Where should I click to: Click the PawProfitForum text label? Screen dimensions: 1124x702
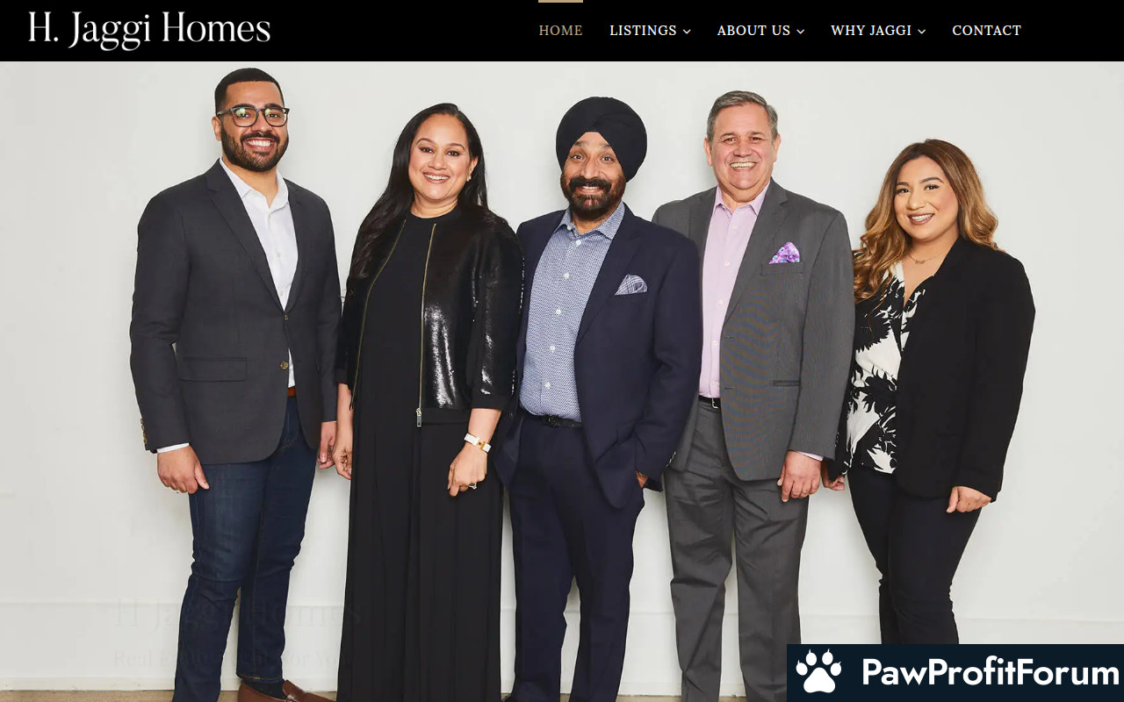pyautogui.click(x=991, y=673)
